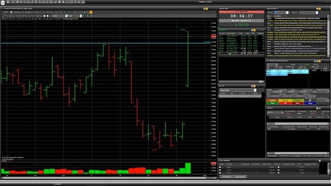The height and width of the screenshot is (186, 331).
Task: Pin the Watch List panel using yellow icon
Action: [x=254, y=30]
